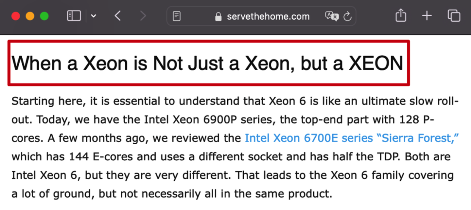
Task: Minimize the Safari window
Action: point(30,17)
